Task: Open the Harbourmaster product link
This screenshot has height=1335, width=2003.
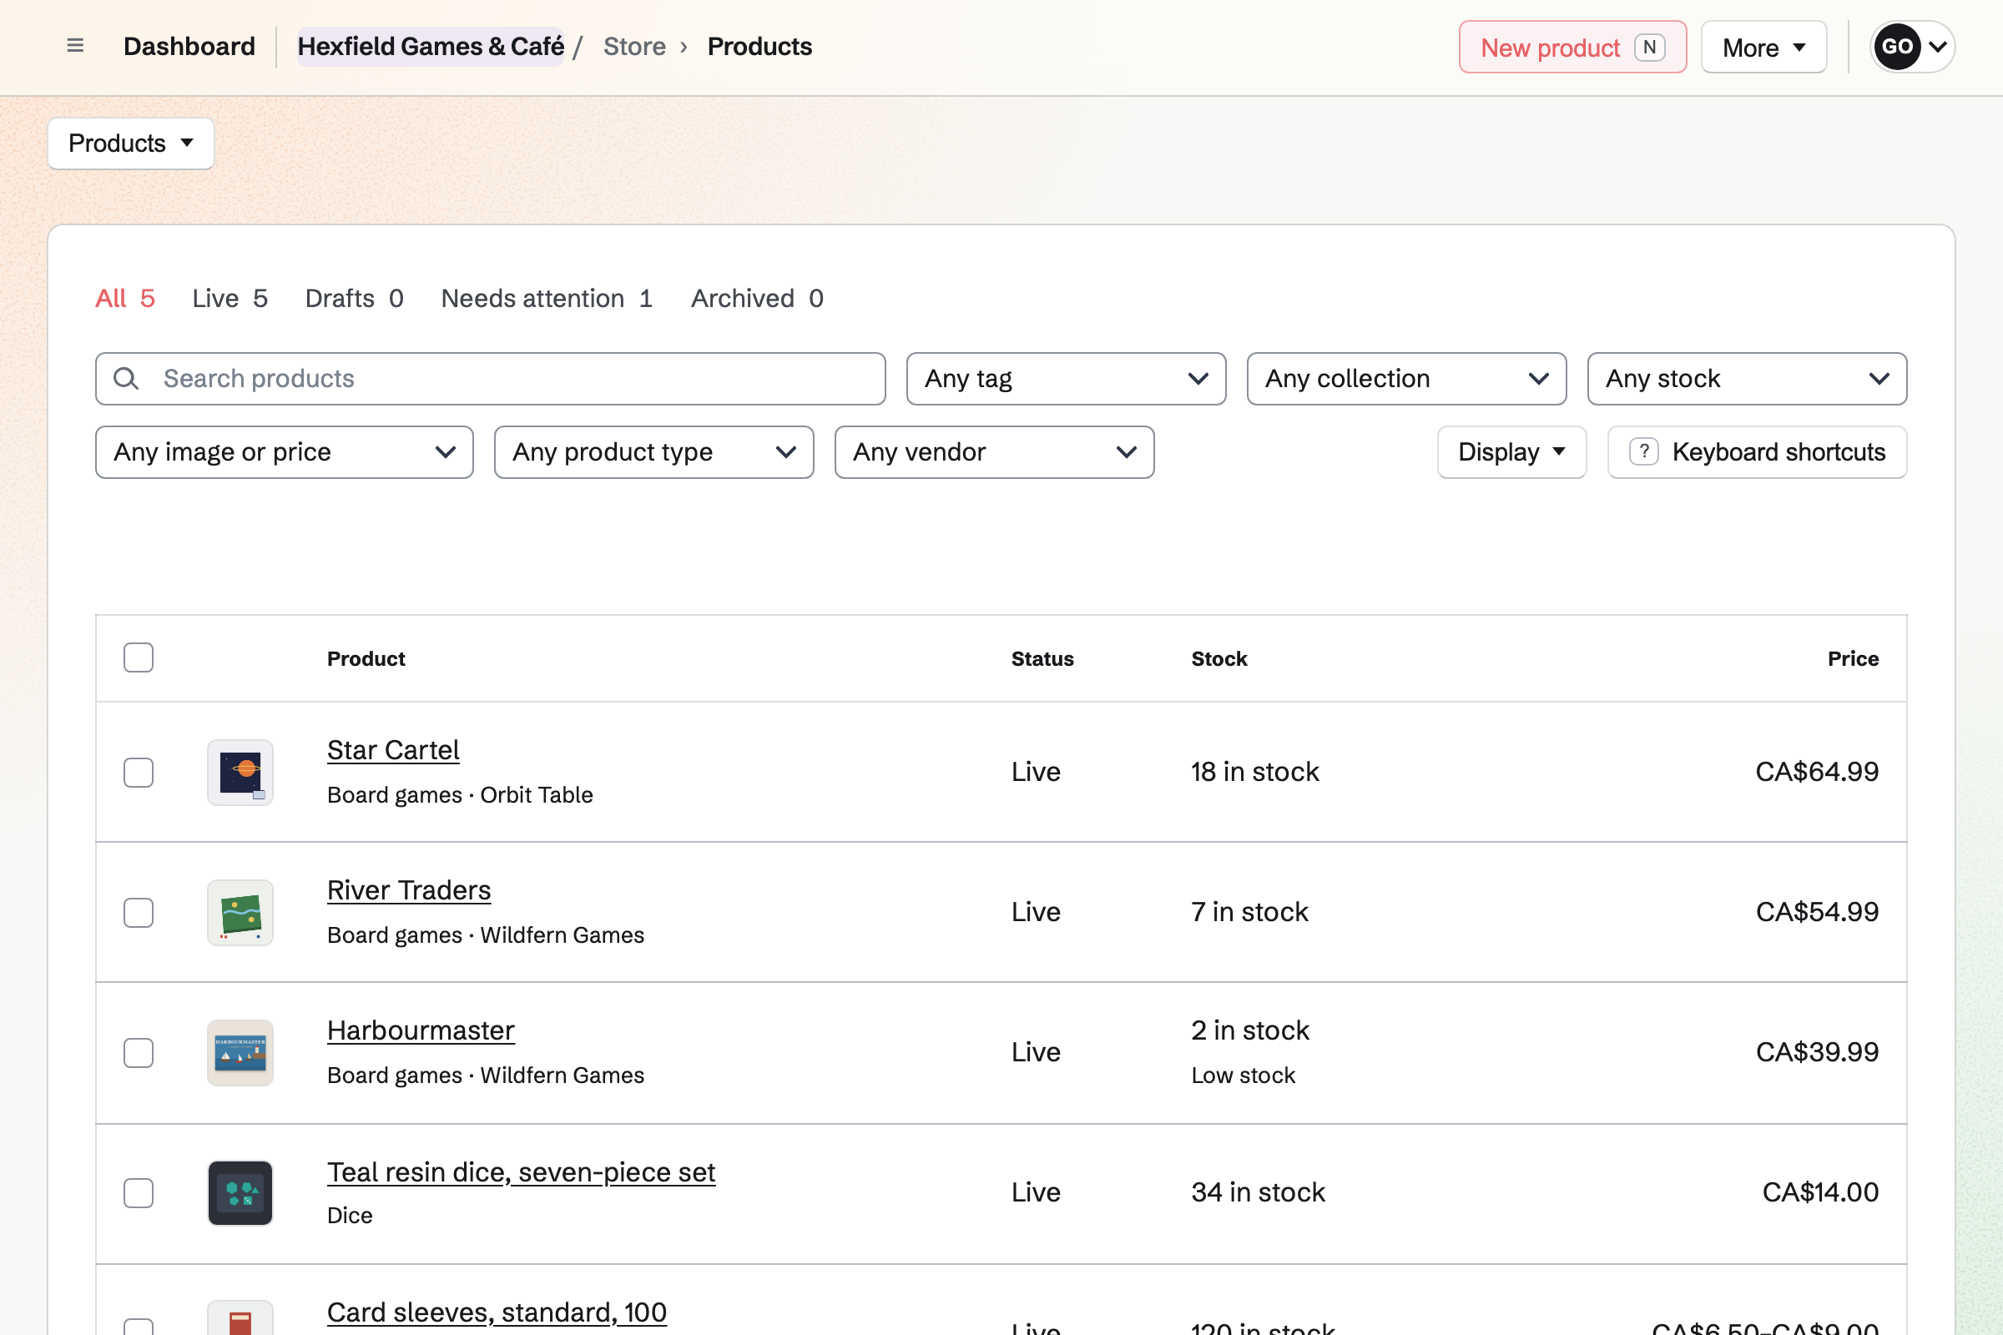Action: [421, 1030]
